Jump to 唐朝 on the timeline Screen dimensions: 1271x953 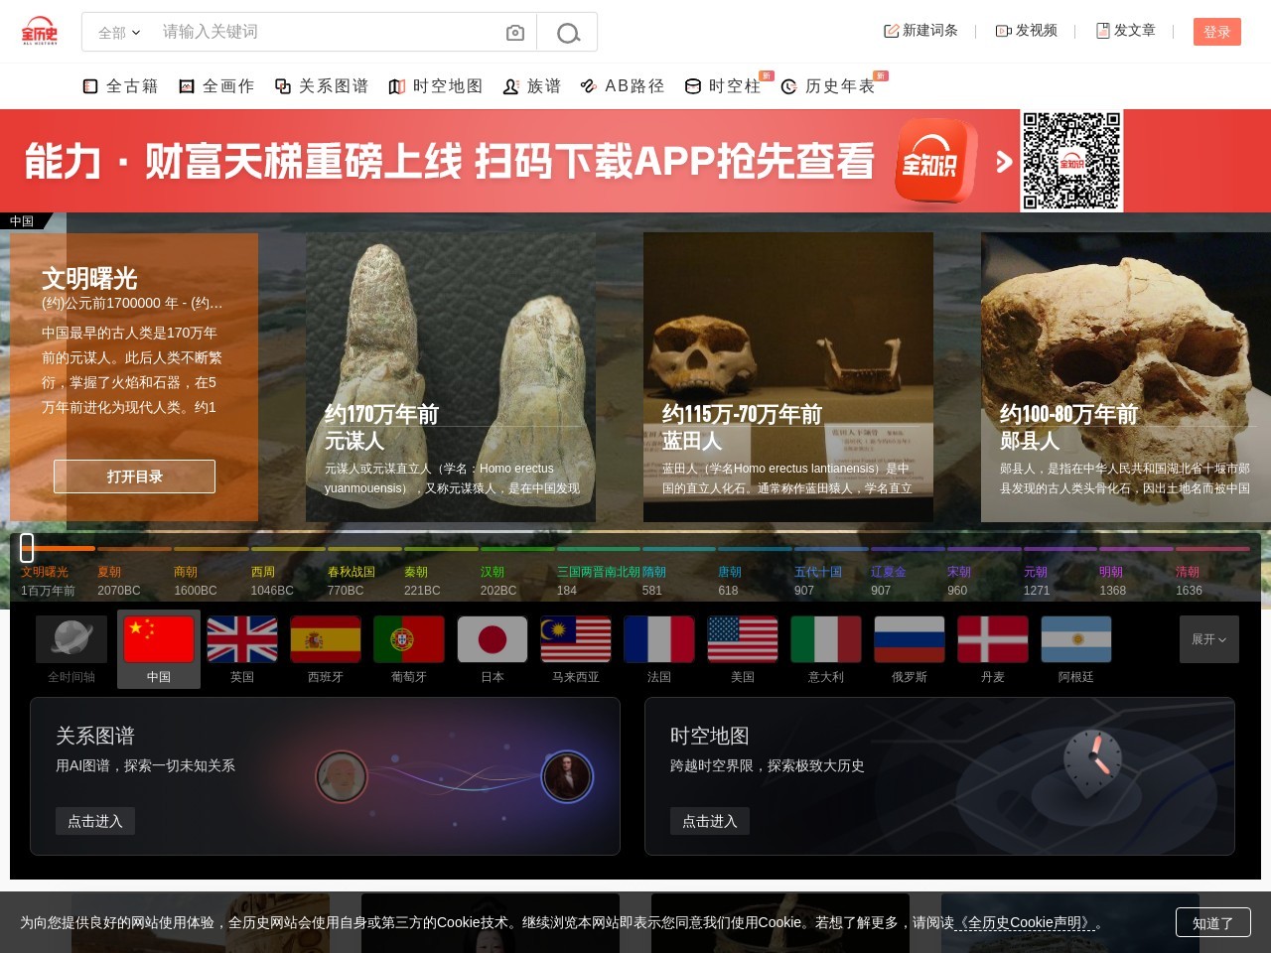730,572
